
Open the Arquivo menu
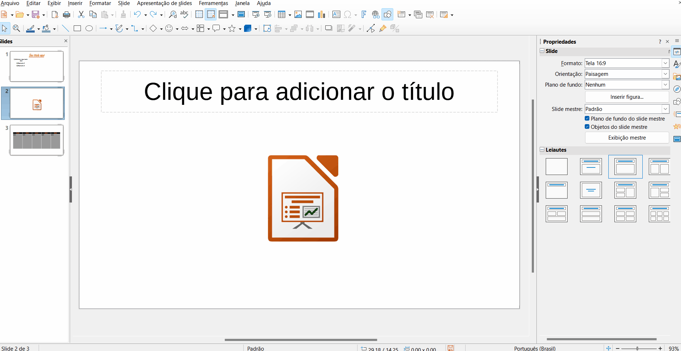tap(10, 3)
